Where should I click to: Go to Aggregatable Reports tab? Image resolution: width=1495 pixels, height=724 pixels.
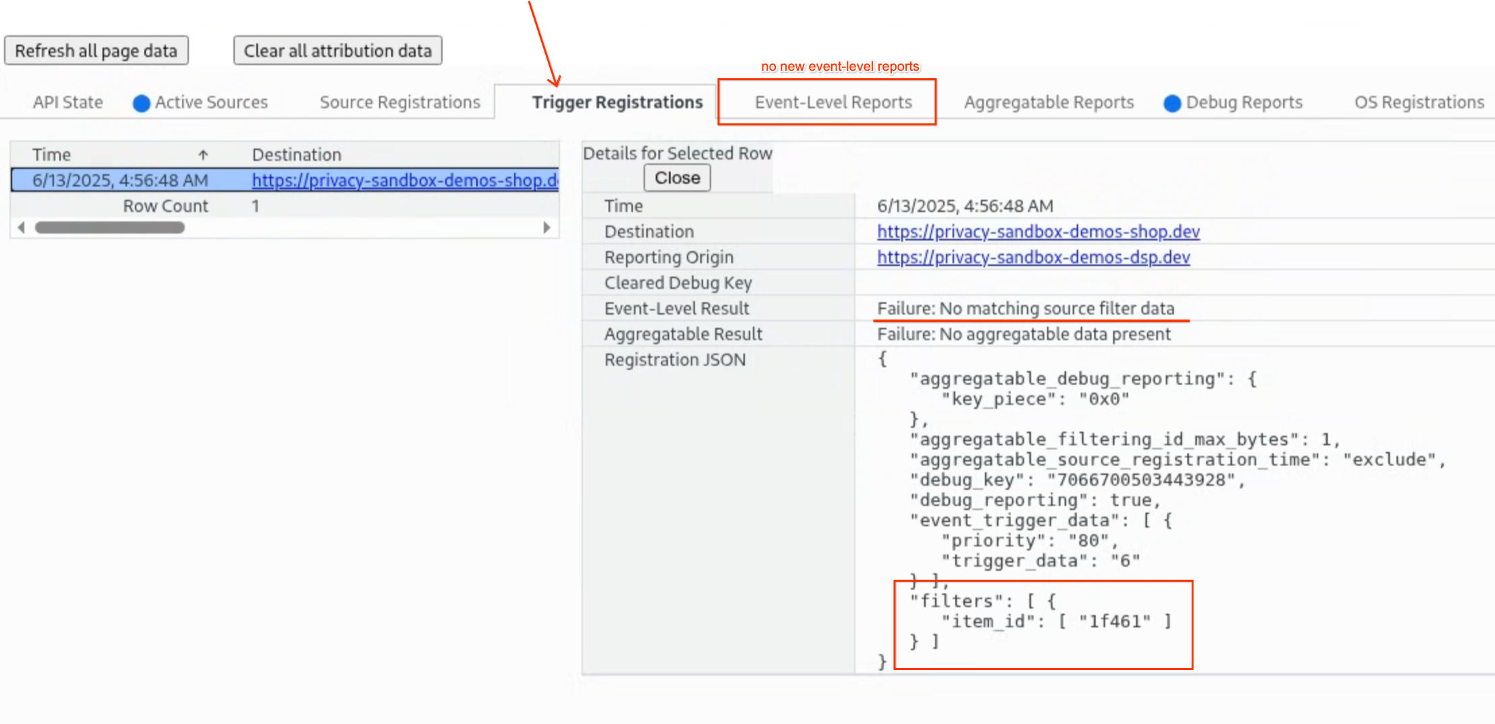pos(1048,102)
